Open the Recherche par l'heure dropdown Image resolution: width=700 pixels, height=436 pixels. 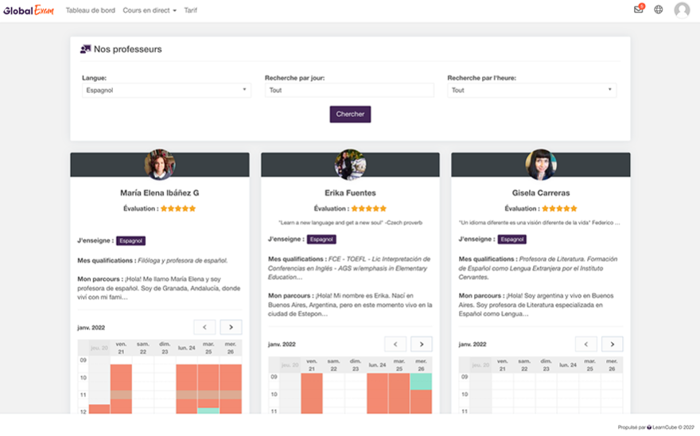click(531, 91)
